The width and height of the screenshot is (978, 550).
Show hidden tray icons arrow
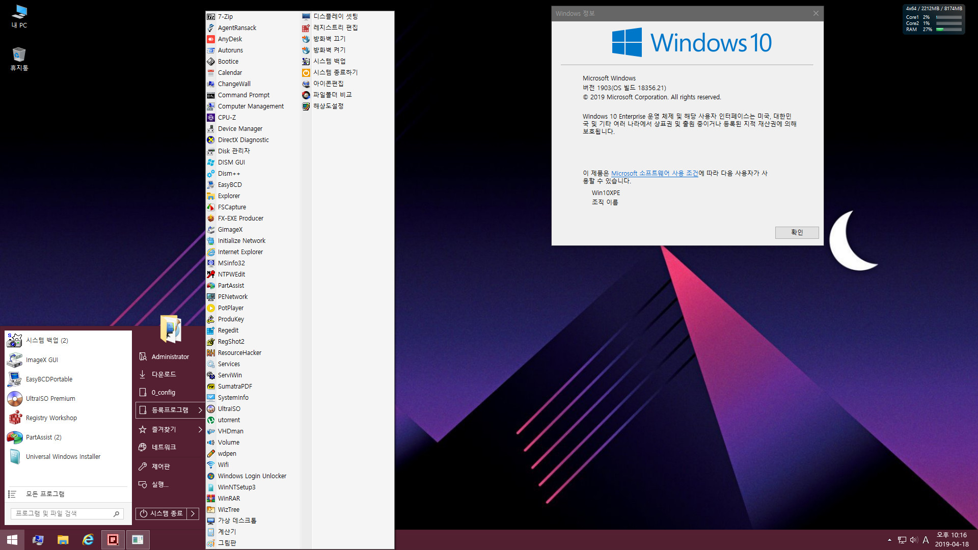point(889,540)
